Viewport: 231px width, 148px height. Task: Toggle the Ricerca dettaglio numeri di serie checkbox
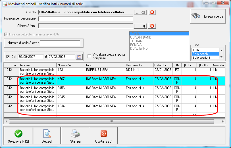6,34
